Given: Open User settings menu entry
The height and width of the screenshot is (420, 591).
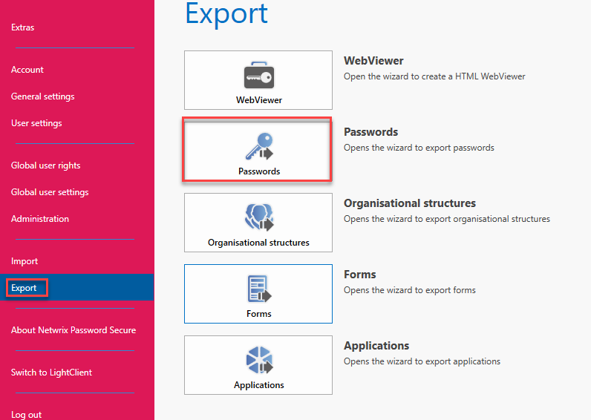Looking at the screenshot, I should pyautogui.click(x=36, y=123).
